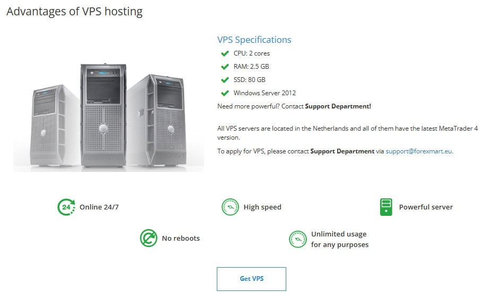The width and height of the screenshot is (484, 292).
Task: Click the Unlimited usage gauge icon
Action: click(297, 239)
